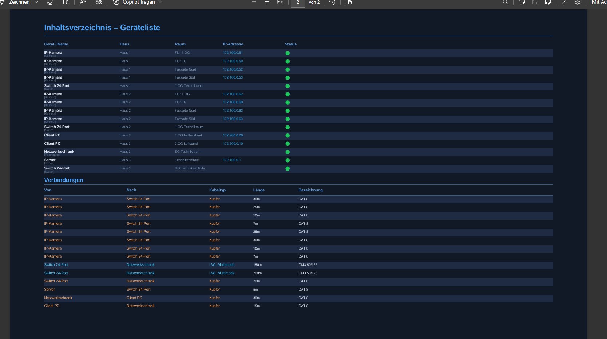The image size is (607, 339).
Task: Click the 'Inhaltsverzeichnis – Geräteliste' heading
Action: [x=102, y=28]
